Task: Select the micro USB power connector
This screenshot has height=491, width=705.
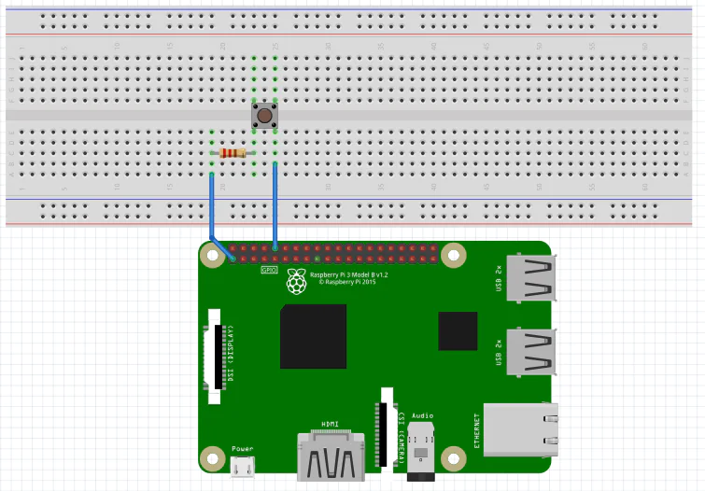Action: pyautogui.click(x=243, y=467)
